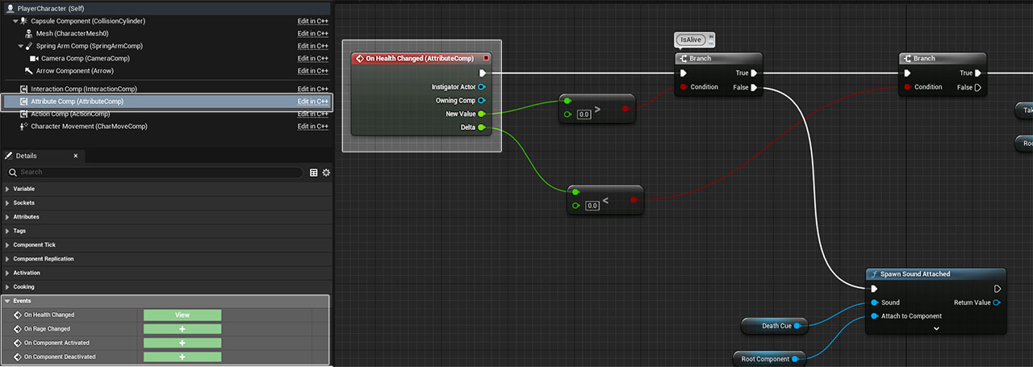1033x367 pixels.
Task: Expand Spawn Sound Attached advanced pins
Action: point(936,328)
